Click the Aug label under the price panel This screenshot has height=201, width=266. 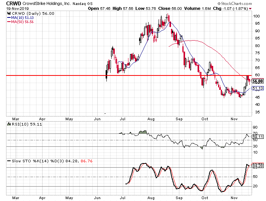[151, 118]
